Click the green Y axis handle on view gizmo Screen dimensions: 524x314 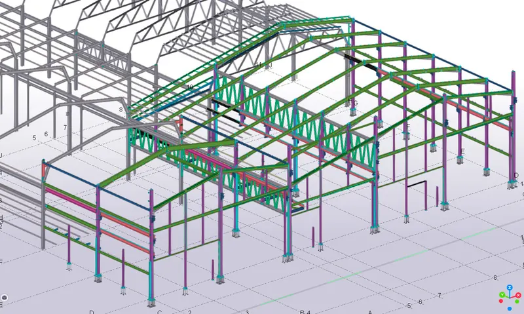point(502,294)
